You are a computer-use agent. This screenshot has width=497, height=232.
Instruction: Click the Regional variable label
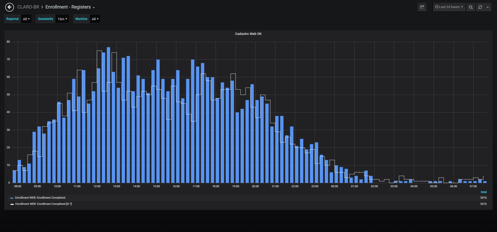click(x=12, y=19)
